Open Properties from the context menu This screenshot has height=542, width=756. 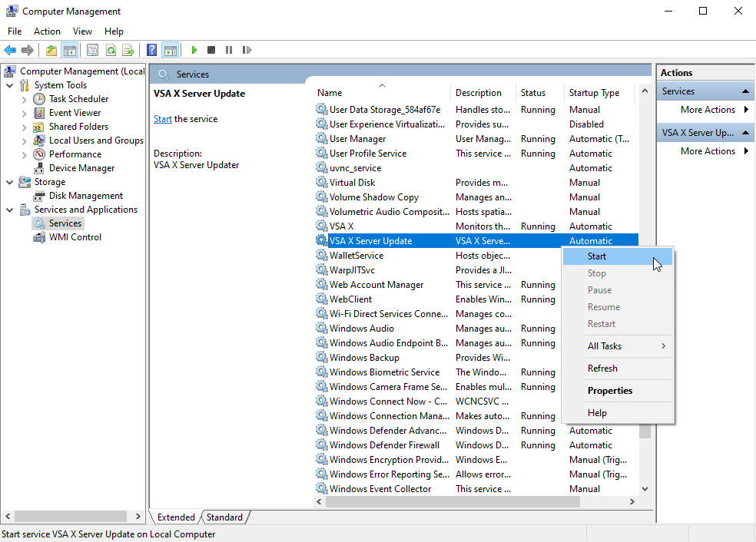tap(610, 391)
